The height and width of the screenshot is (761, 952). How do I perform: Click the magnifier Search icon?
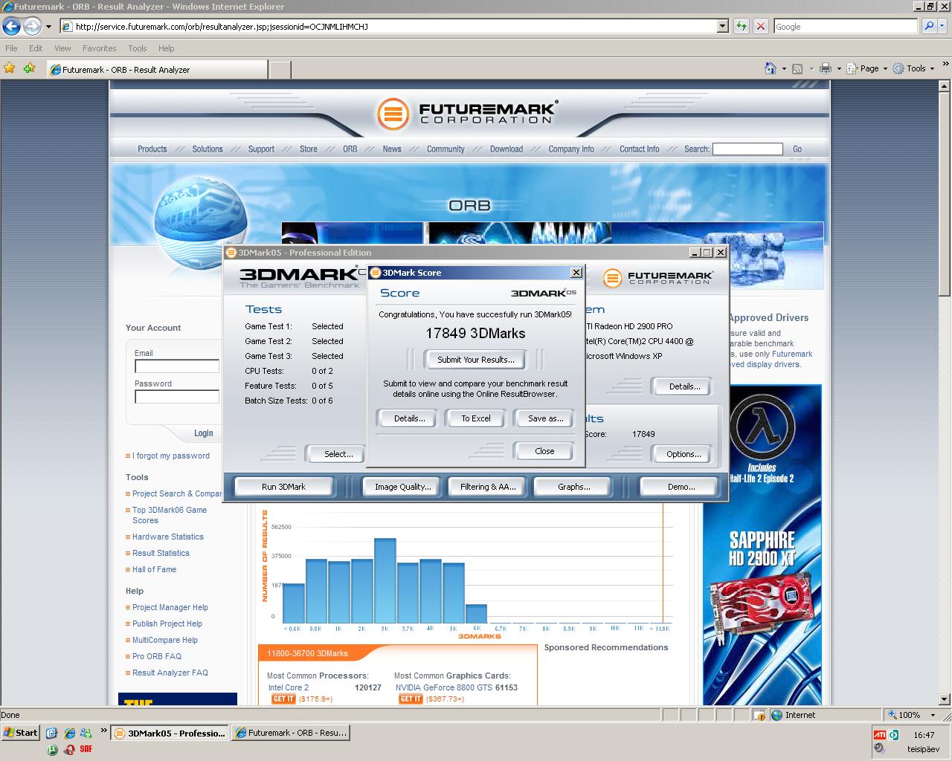tap(929, 26)
